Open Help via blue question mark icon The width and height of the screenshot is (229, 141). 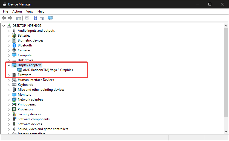click(x=35, y=18)
